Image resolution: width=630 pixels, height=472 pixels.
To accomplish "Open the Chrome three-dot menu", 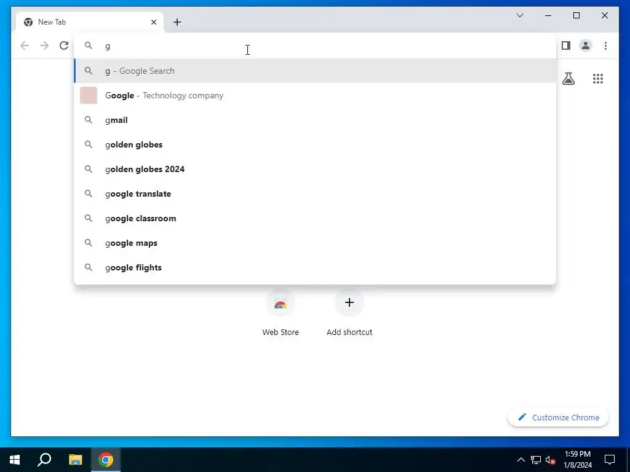I will point(605,45).
